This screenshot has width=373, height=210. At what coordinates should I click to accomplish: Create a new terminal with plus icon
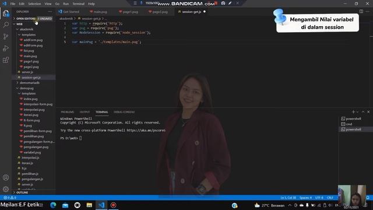pos(353,112)
